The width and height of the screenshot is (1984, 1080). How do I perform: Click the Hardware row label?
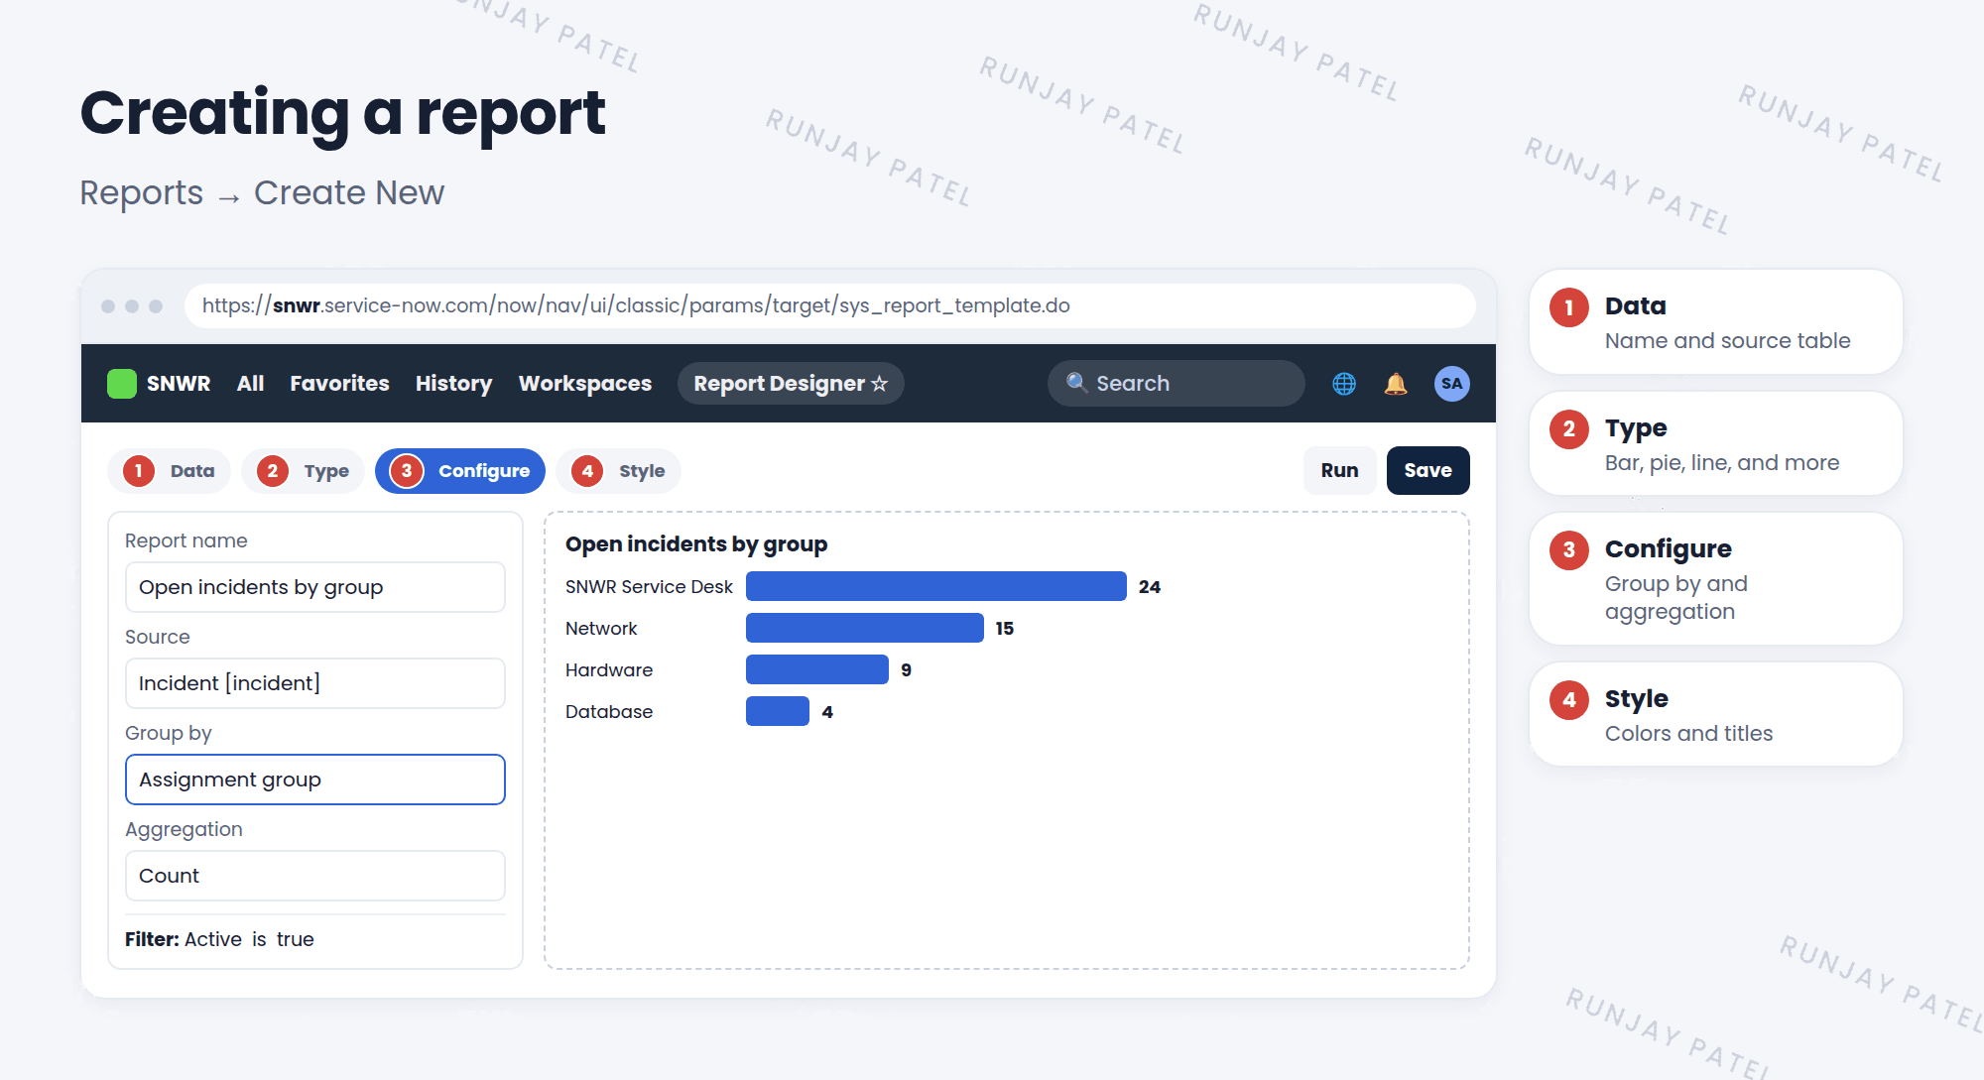609,670
